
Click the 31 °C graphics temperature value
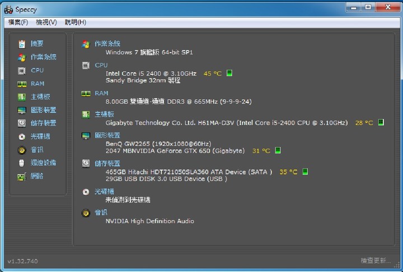[x=261, y=151]
